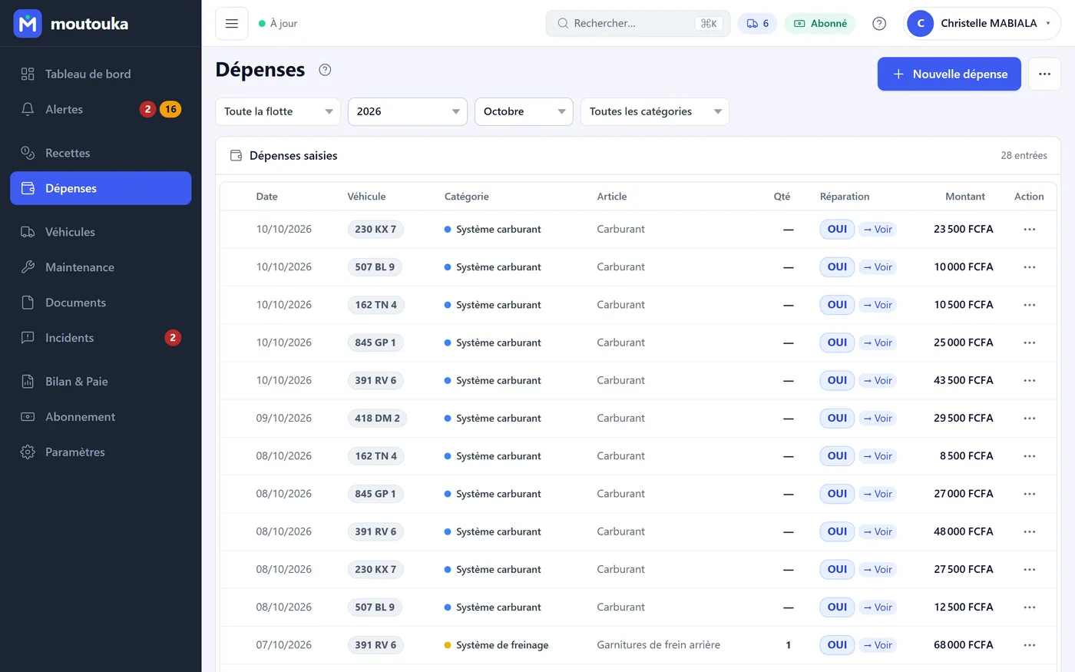The width and height of the screenshot is (1075, 672).
Task: Click the Rechercher search field
Action: pos(638,23)
